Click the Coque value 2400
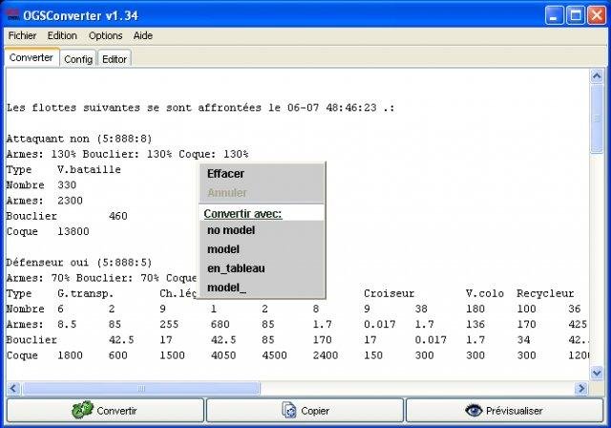611x428 pixels. (x=326, y=355)
